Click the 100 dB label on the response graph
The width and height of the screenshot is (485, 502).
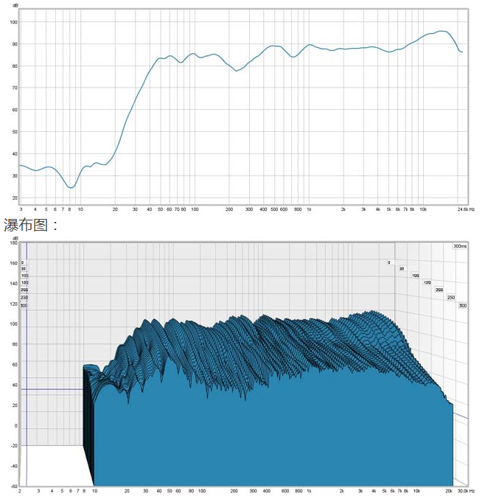pyautogui.click(x=13, y=22)
